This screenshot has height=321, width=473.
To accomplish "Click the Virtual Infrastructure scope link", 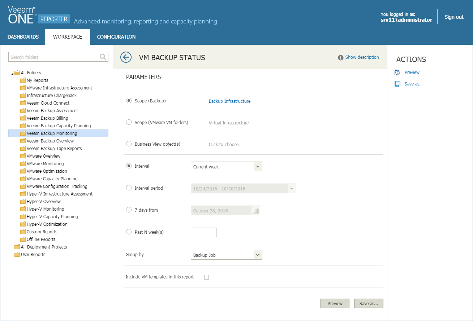I will 229,123.
